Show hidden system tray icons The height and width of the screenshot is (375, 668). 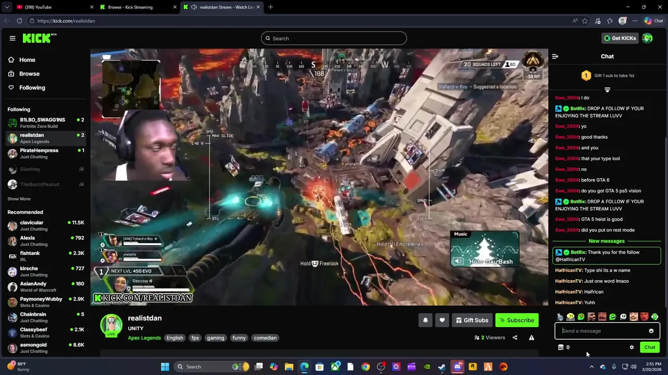[x=591, y=367]
